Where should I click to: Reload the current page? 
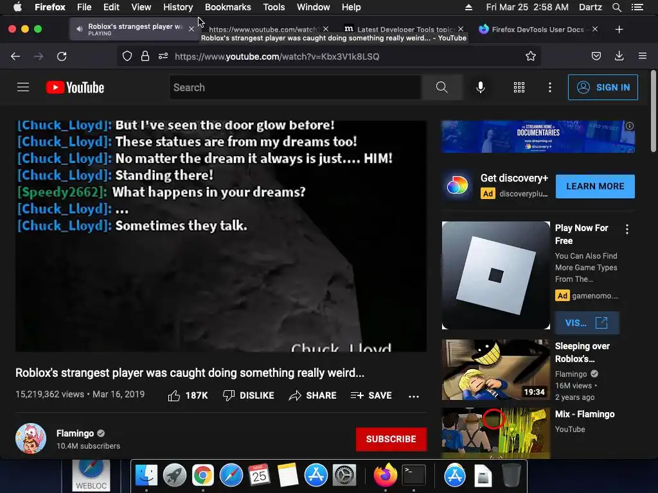click(x=62, y=56)
